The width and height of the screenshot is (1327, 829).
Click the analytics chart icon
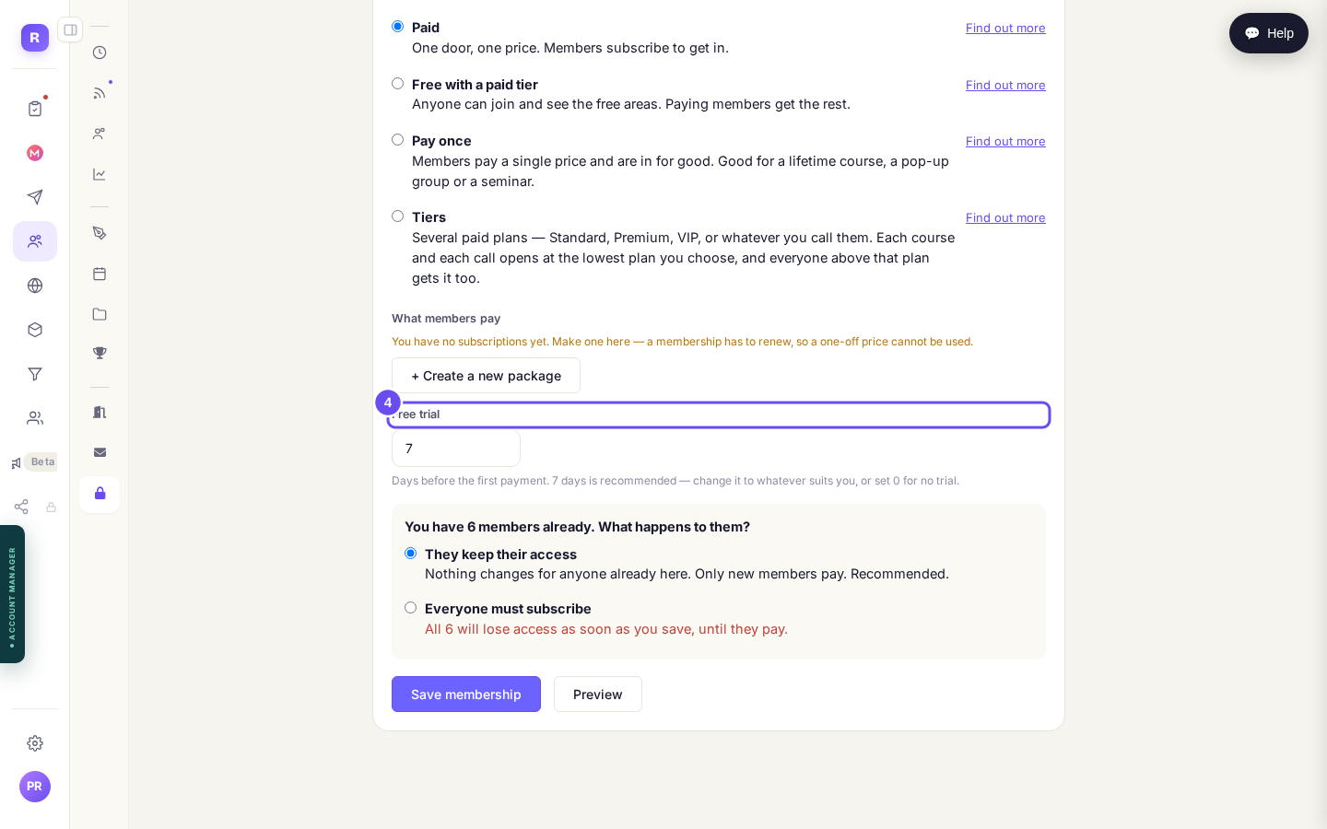tap(100, 174)
